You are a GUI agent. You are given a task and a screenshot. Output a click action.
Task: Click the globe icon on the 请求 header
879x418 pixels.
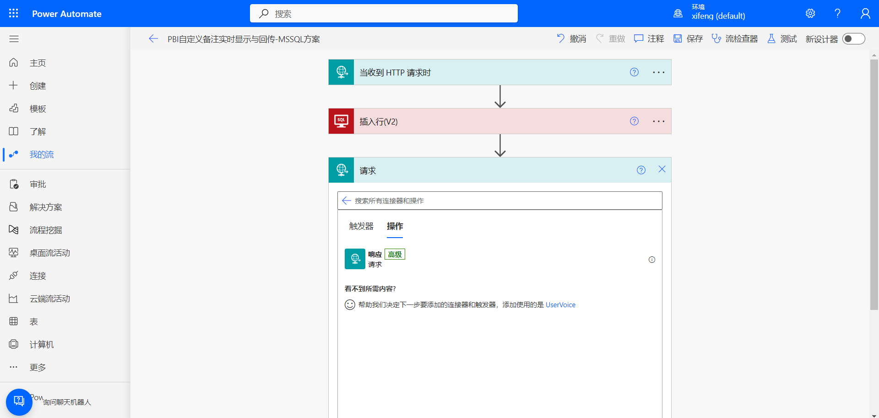[341, 170]
